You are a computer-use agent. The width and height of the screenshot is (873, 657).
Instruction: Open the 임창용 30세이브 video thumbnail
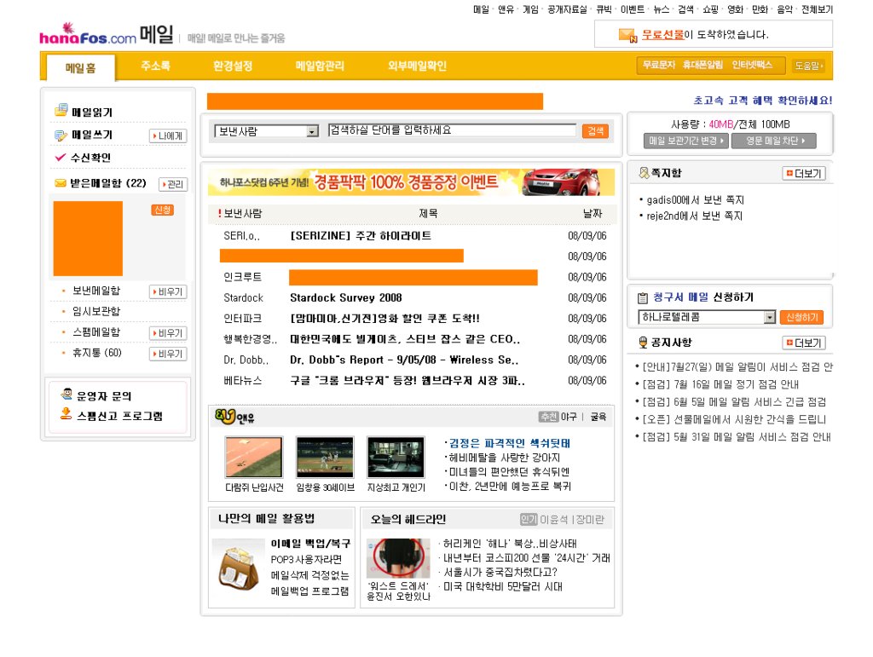(325, 458)
